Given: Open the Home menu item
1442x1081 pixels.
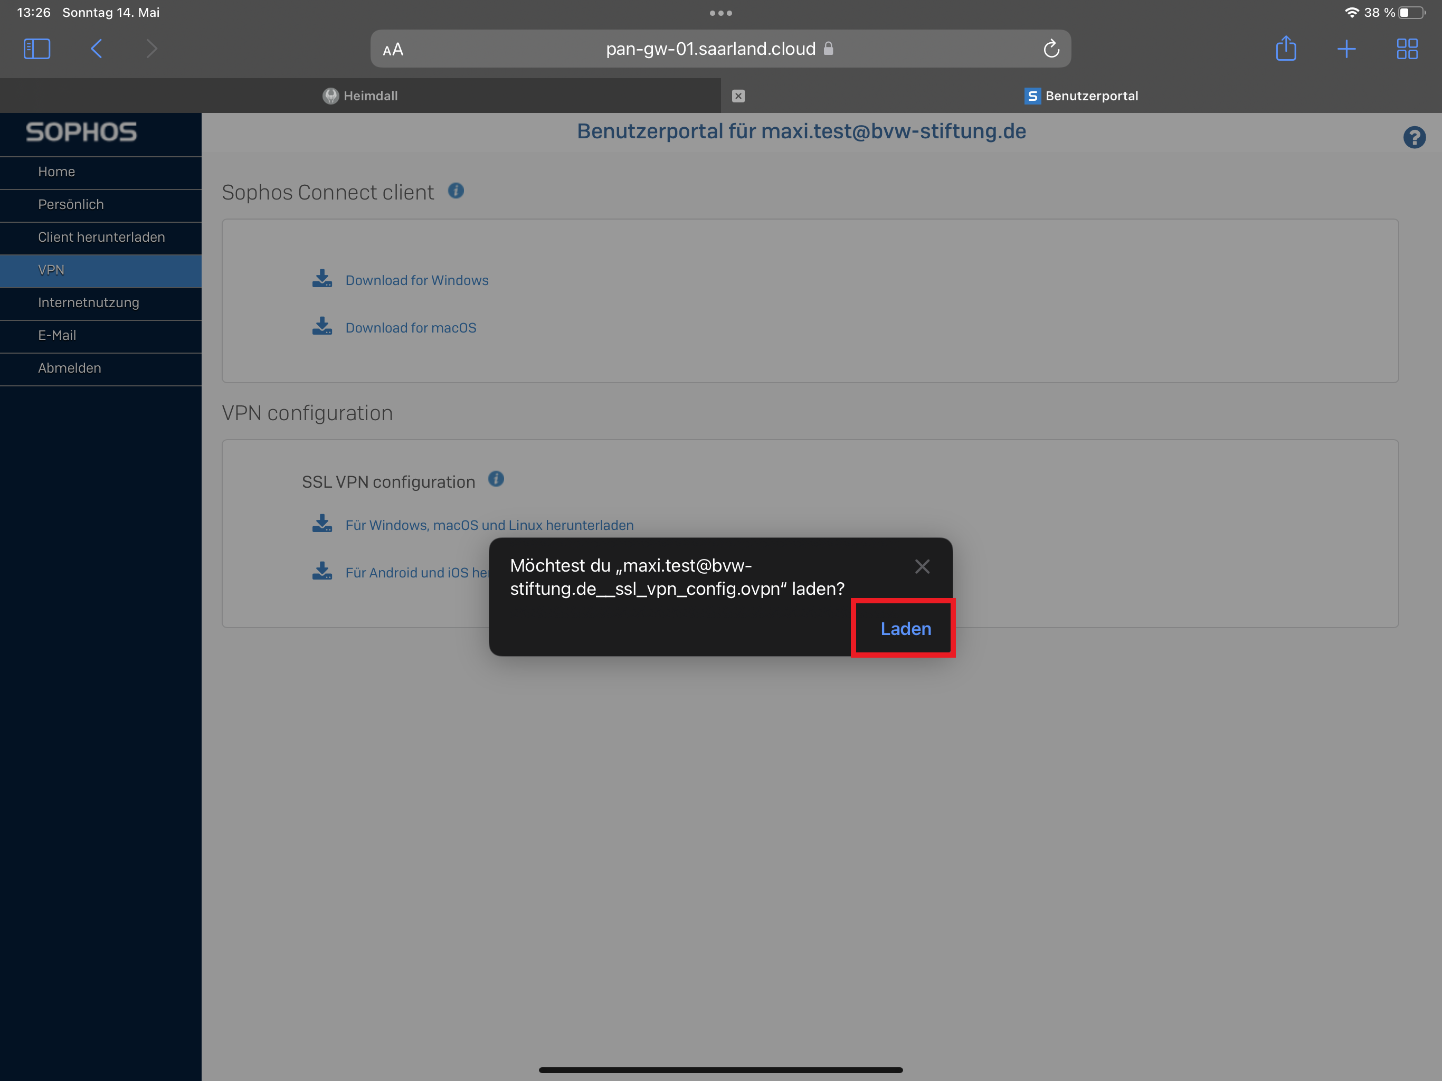Looking at the screenshot, I should coord(100,172).
